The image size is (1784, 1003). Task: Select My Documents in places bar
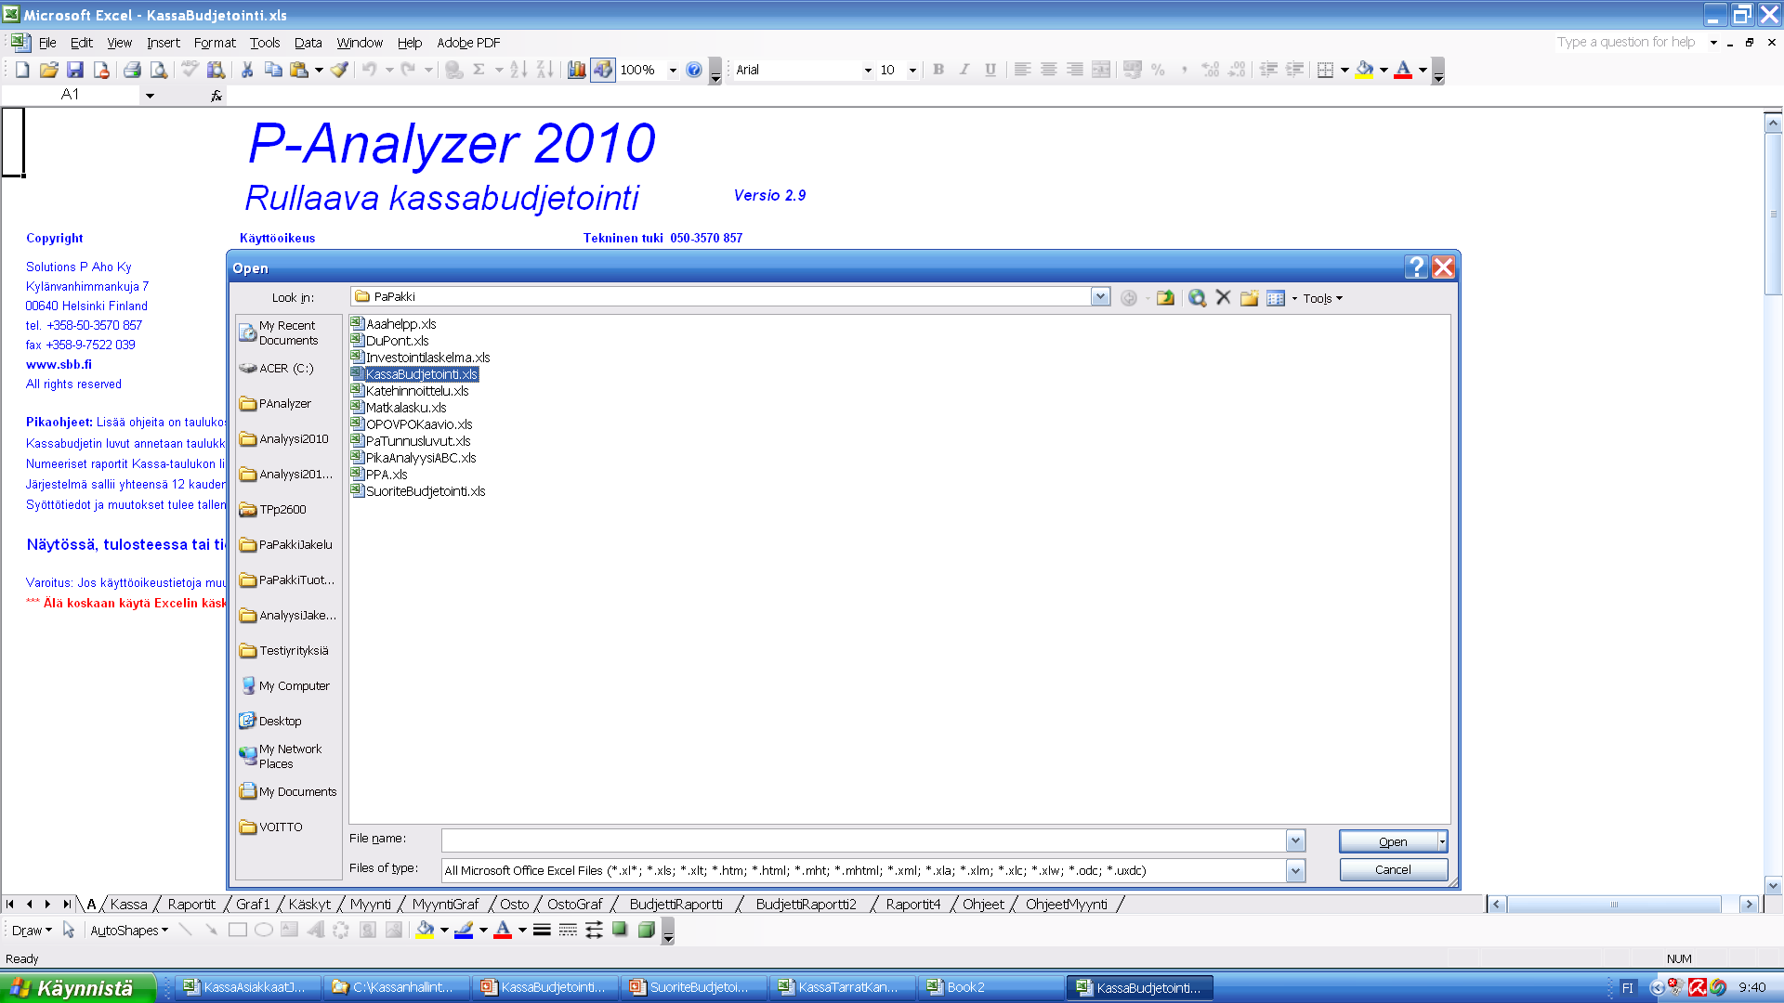(x=289, y=791)
